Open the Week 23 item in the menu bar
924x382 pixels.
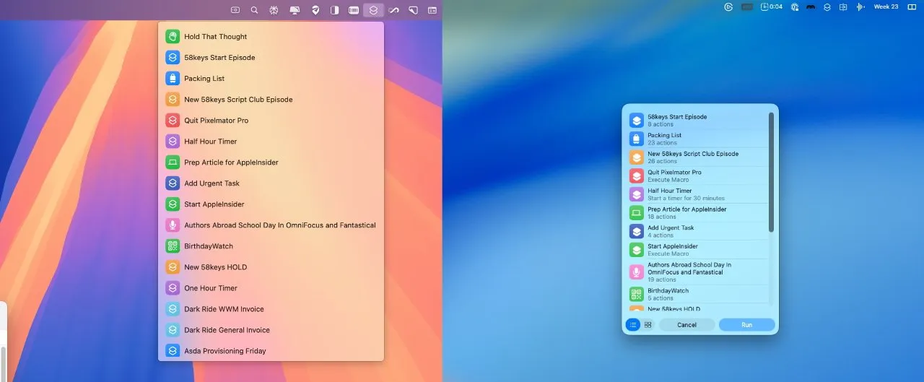886,7
